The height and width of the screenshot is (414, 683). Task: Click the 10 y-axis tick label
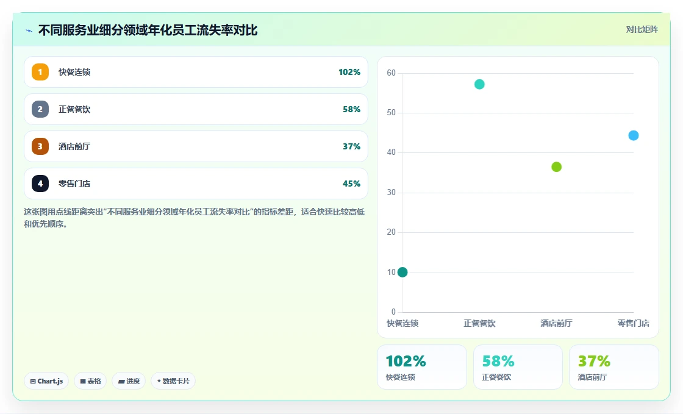pyautogui.click(x=391, y=272)
